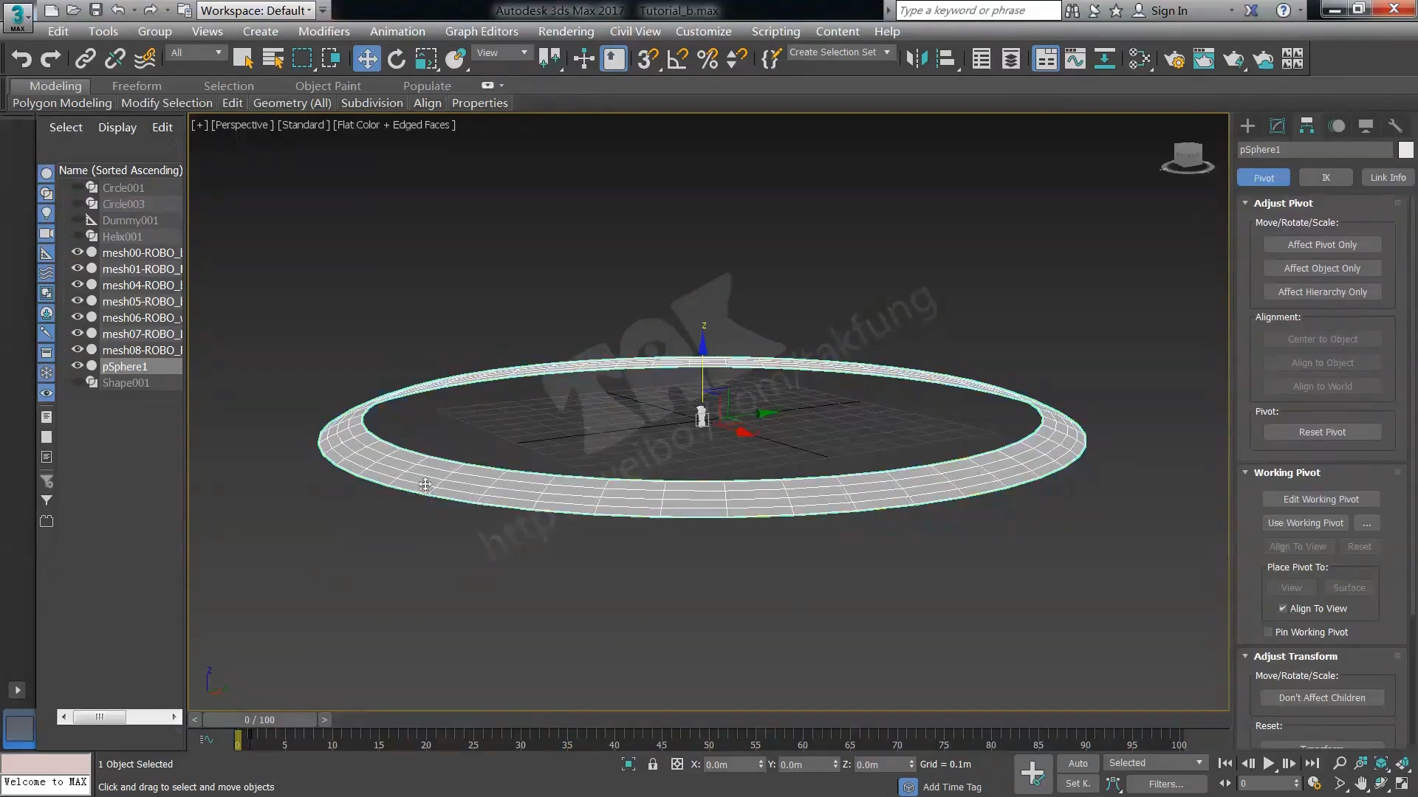
Task: Uncheck Align To View checkbox
Action: point(1282,609)
